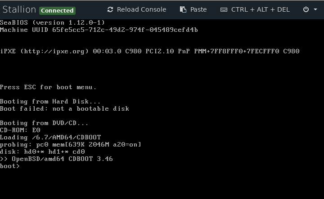
Task: Click the reload arrows icon
Action: tap(110, 9)
